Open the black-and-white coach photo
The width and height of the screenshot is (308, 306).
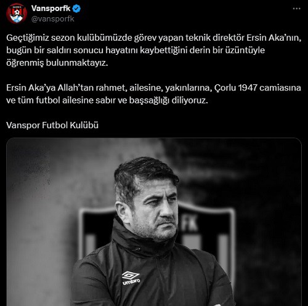[154, 222]
